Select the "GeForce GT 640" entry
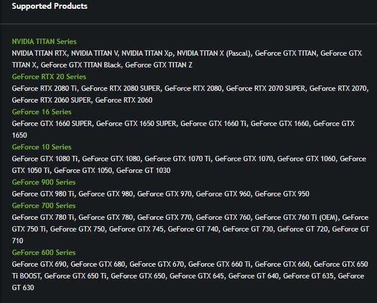Image resolution: width=377 pixels, height=303 pixels. [x=253, y=276]
